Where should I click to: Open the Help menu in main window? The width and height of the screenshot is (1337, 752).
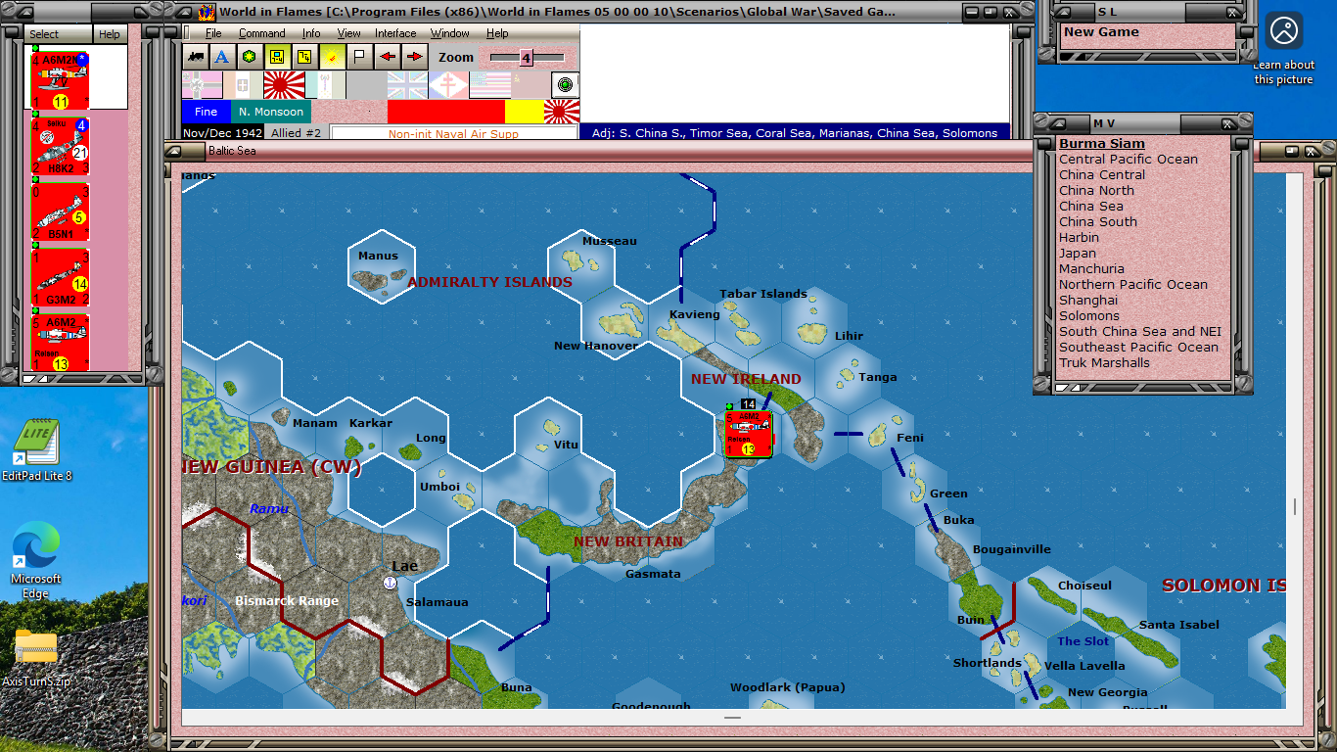click(x=497, y=33)
